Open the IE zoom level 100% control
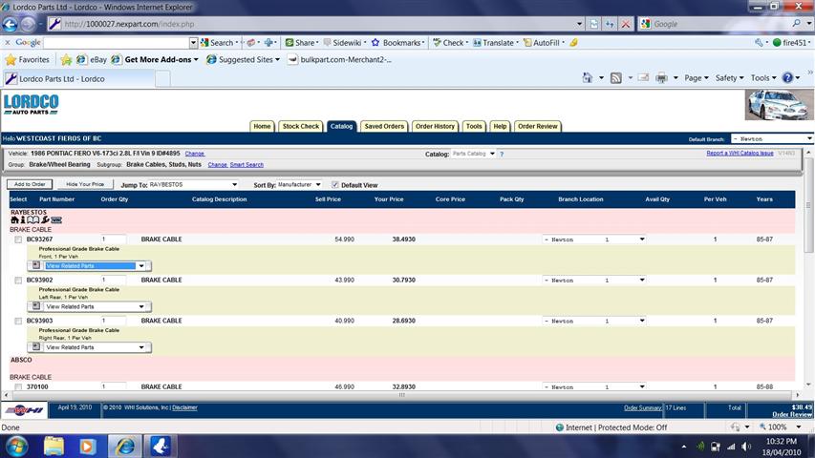This screenshot has height=458, width=815. click(x=782, y=427)
